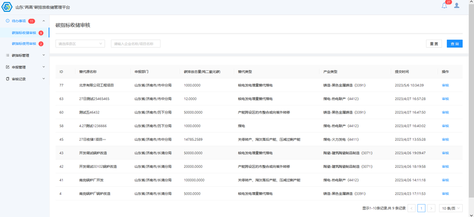
Task: Click 4.27测试1236666 cell
Action: pos(92,126)
